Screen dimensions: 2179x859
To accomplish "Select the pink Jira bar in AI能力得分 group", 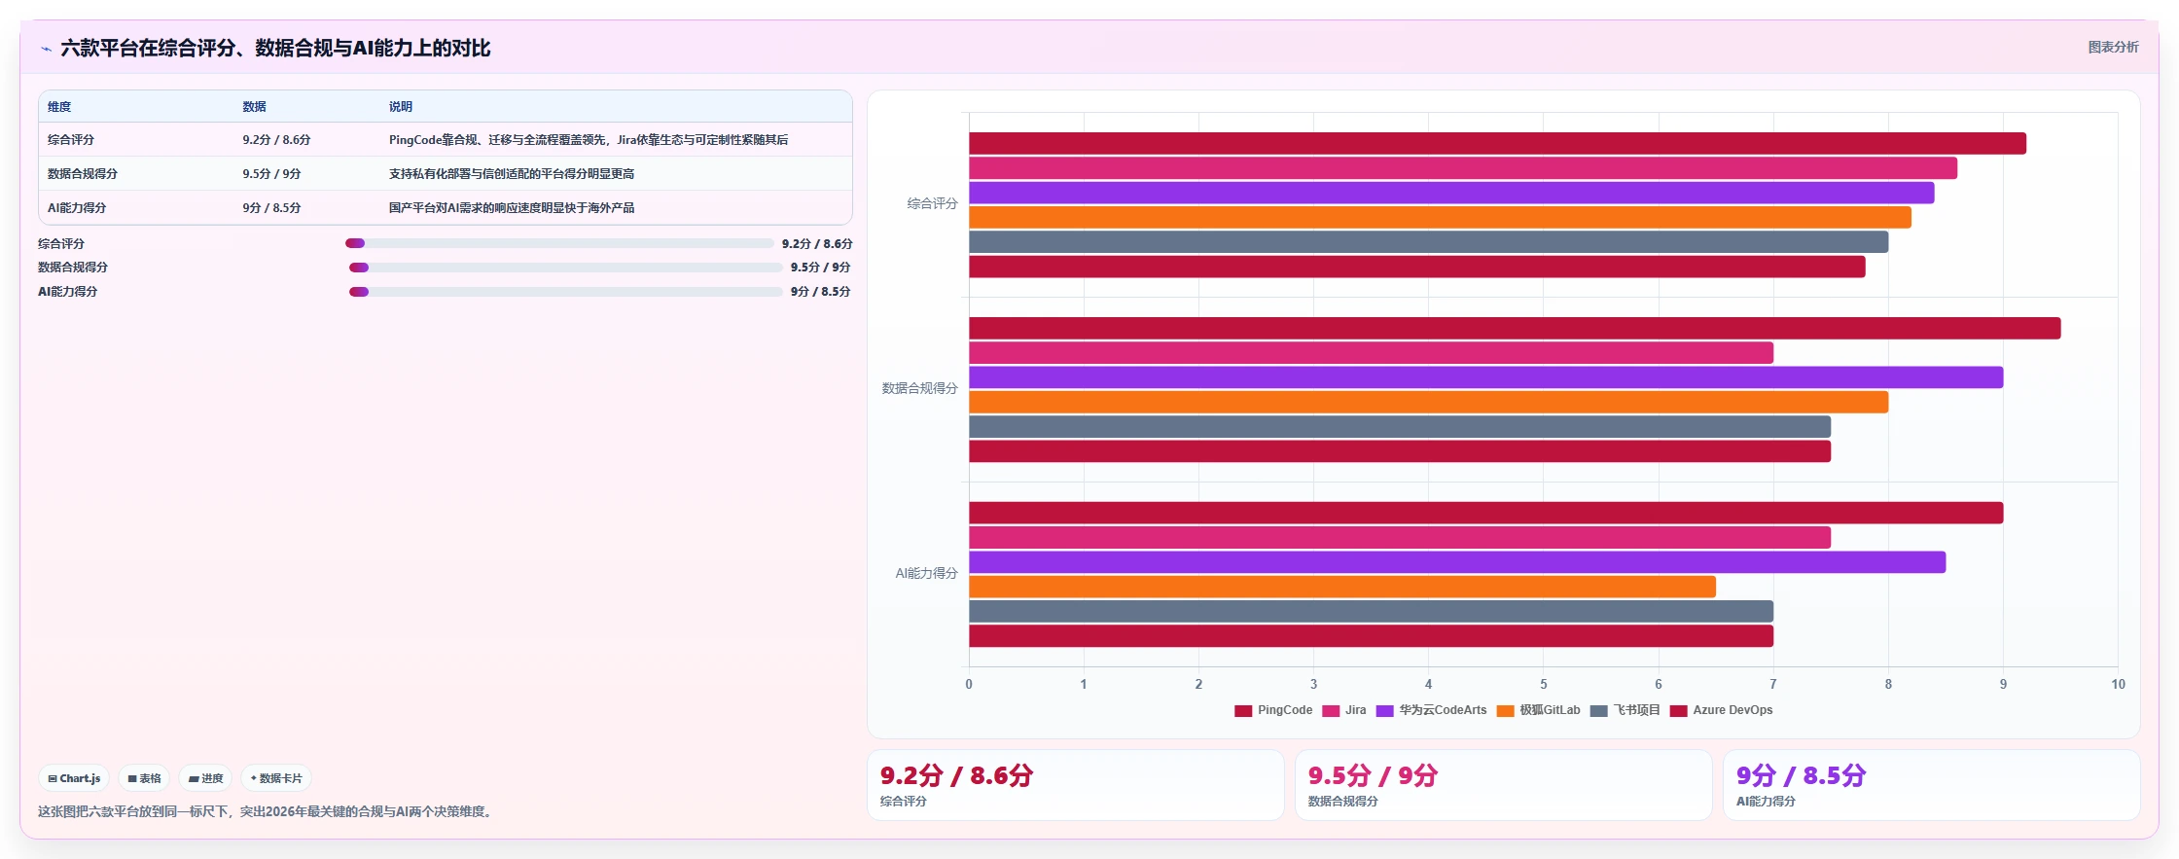I will coord(1400,537).
